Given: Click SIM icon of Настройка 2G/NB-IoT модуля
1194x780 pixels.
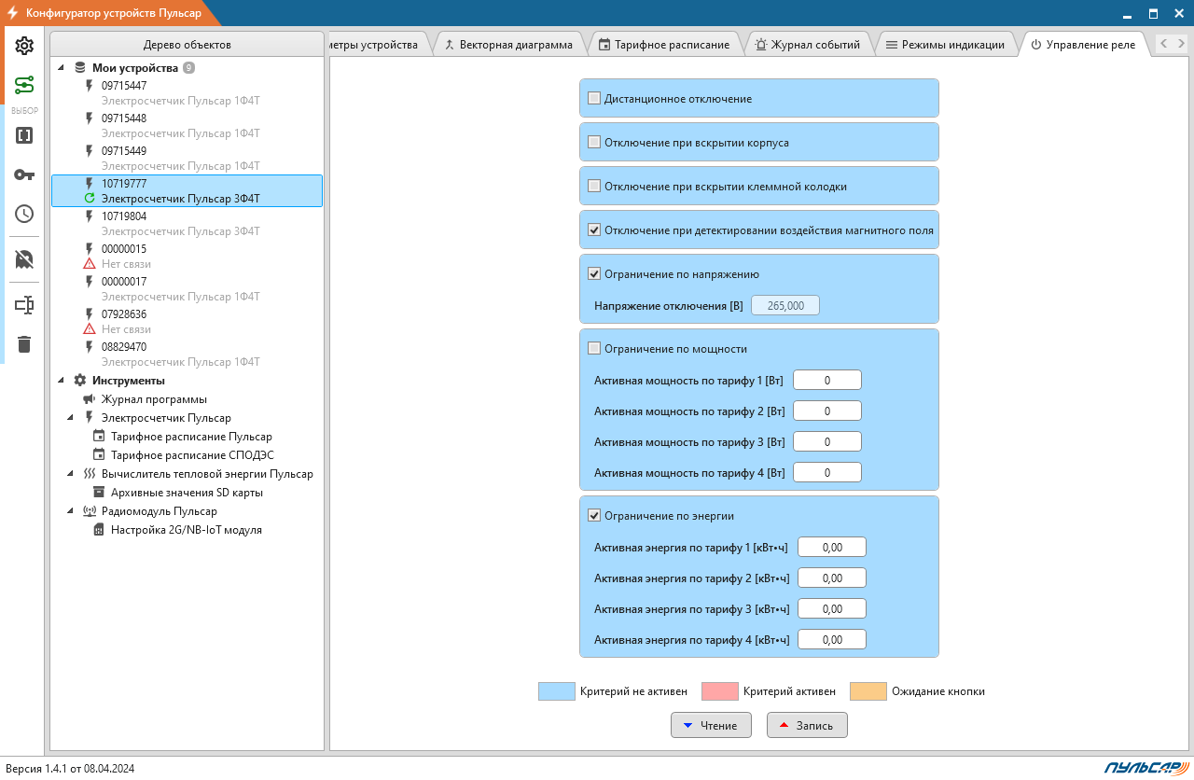Looking at the screenshot, I should pos(99,530).
